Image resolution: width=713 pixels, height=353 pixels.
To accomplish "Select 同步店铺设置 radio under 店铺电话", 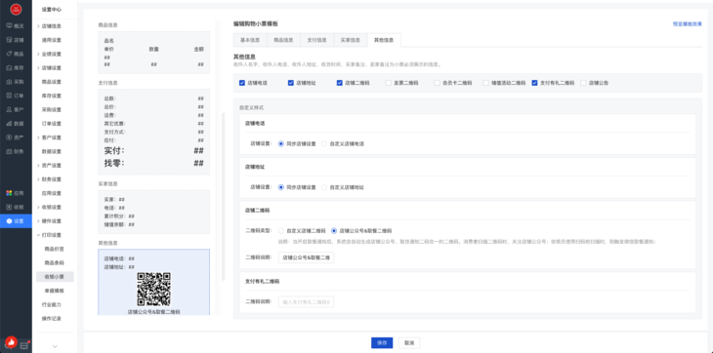I will point(281,143).
